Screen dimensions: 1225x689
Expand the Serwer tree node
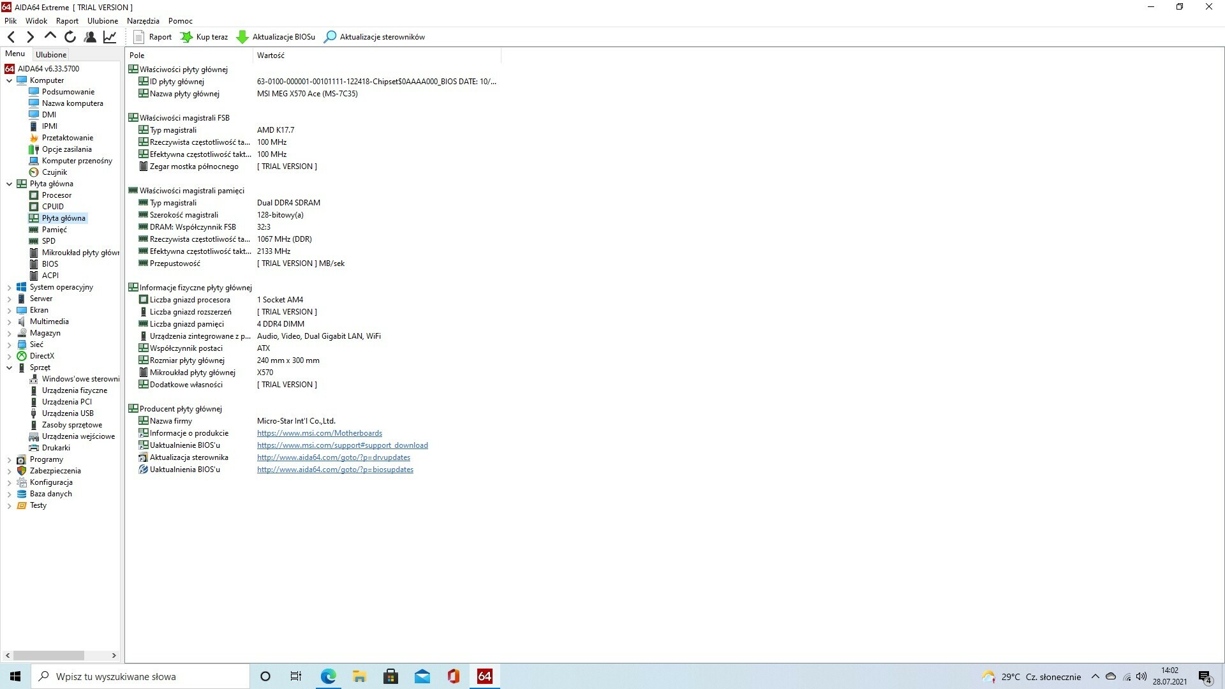10,299
